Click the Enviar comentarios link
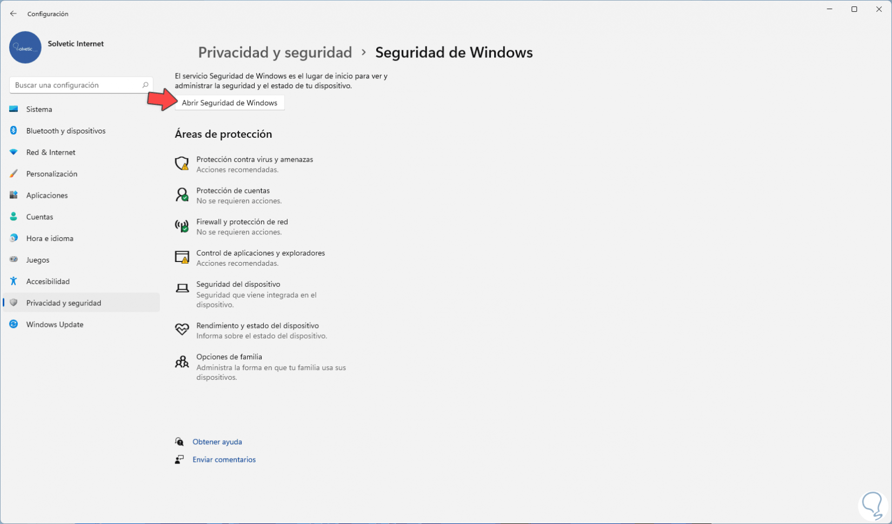The width and height of the screenshot is (892, 524). coord(224,460)
